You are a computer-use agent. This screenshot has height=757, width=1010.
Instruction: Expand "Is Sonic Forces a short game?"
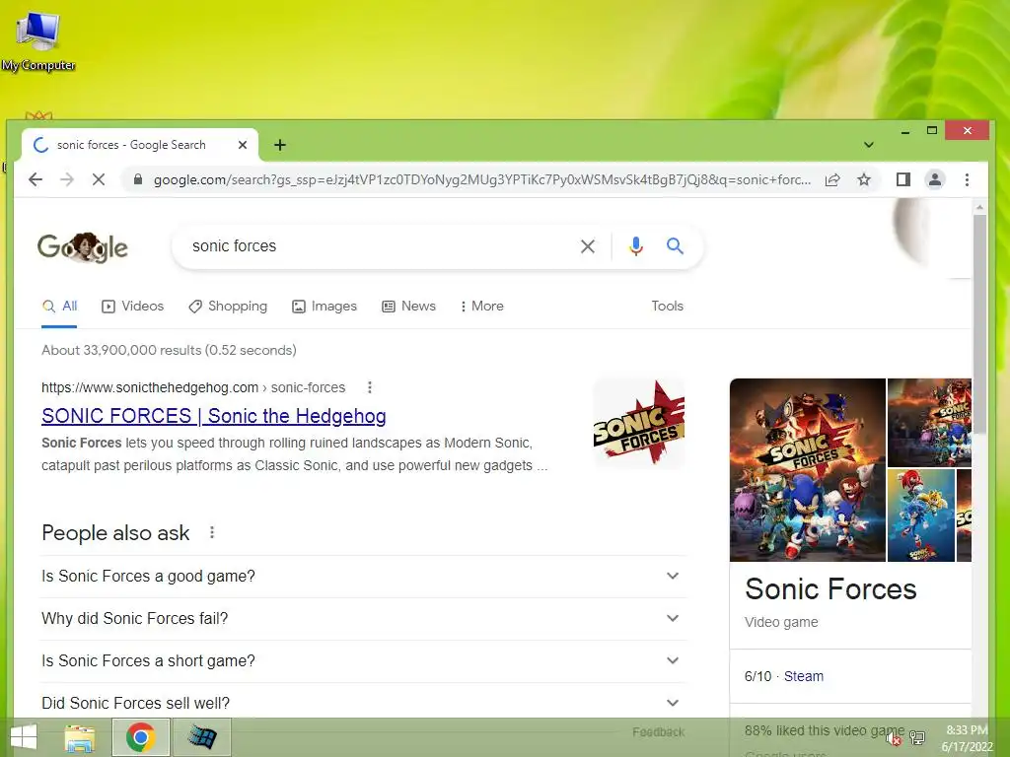363,661
